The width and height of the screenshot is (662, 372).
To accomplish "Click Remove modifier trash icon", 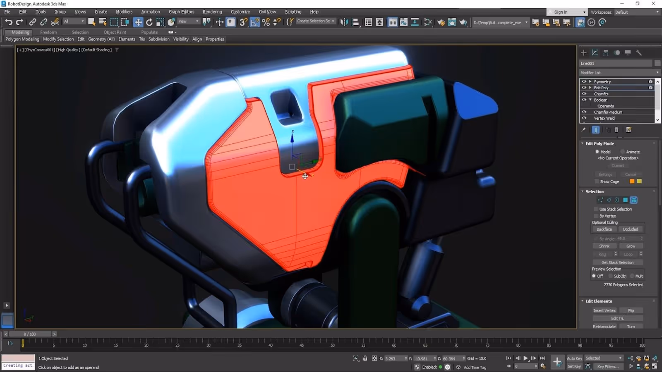I will pos(616,130).
